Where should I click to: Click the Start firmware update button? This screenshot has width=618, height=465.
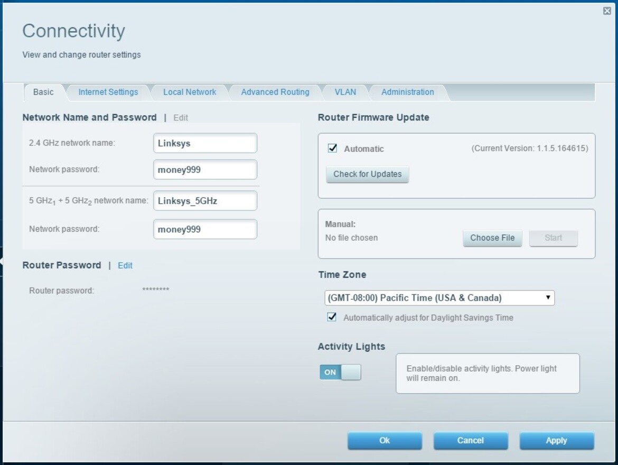[554, 238]
